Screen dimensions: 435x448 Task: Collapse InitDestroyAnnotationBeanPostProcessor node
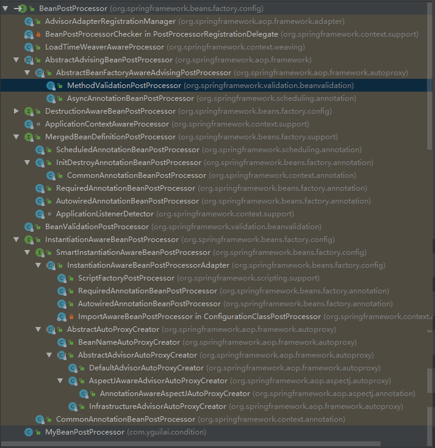(27, 163)
